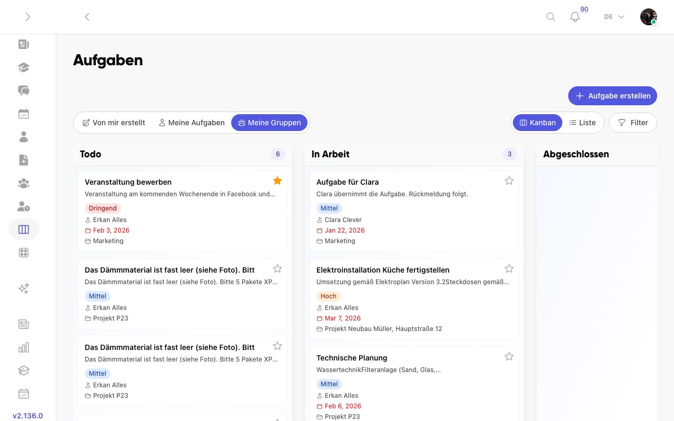674x421 pixels.
Task: Open the bar chart statistics icon
Action: [23, 347]
